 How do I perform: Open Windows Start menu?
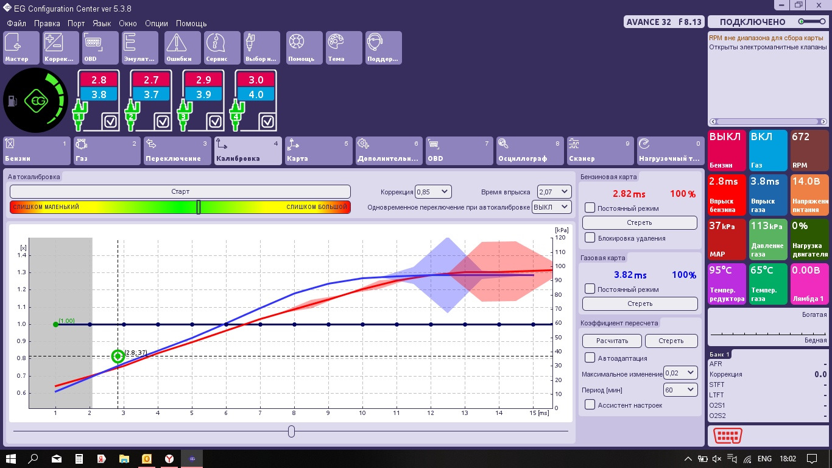coord(11,458)
